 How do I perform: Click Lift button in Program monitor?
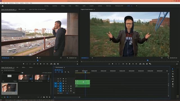[140, 64]
